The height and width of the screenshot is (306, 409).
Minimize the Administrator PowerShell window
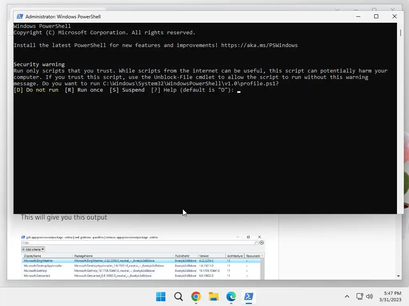tap(358, 16)
